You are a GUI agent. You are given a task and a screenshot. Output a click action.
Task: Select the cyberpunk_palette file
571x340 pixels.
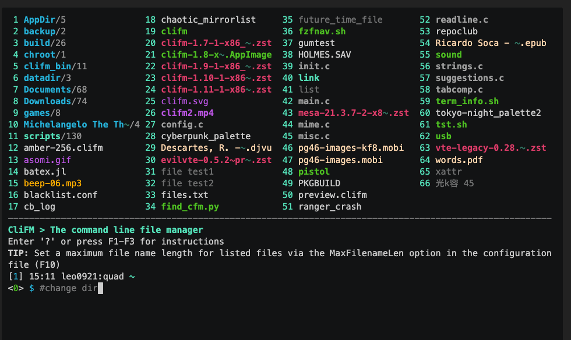click(x=206, y=136)
